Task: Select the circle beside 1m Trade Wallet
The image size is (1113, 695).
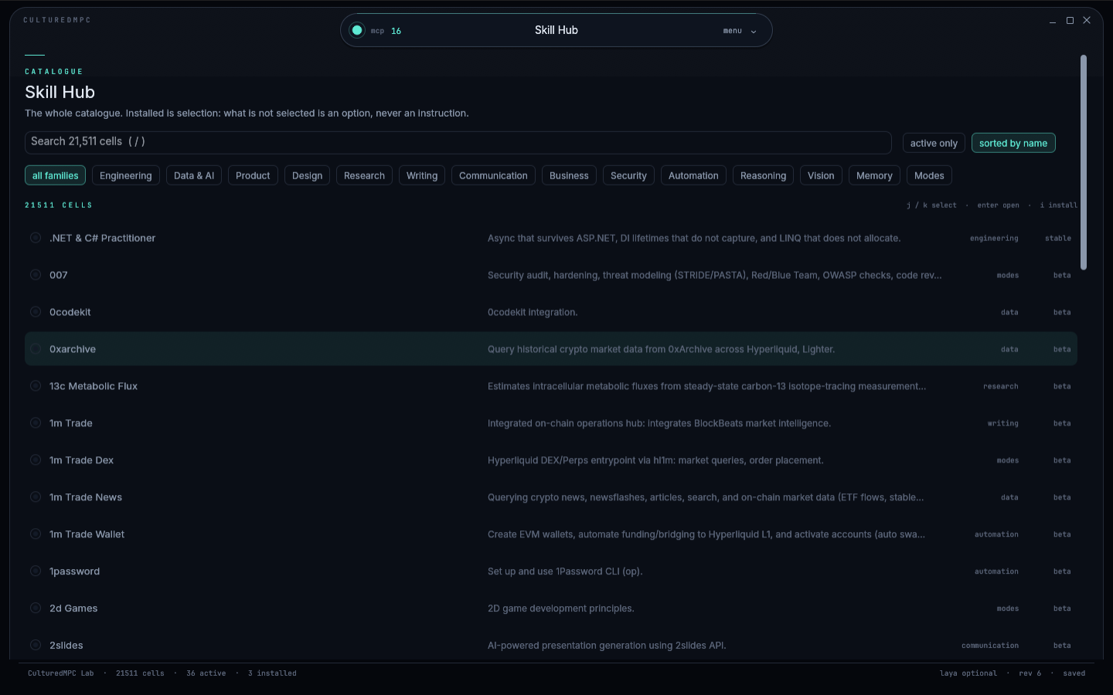Action: (x=36, y=534)
